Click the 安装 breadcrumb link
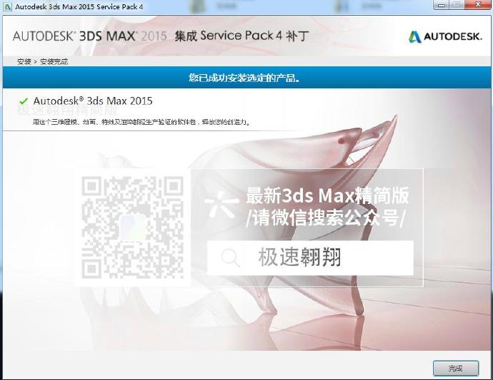This screenshot has height=380, width=493. (24, 62)
